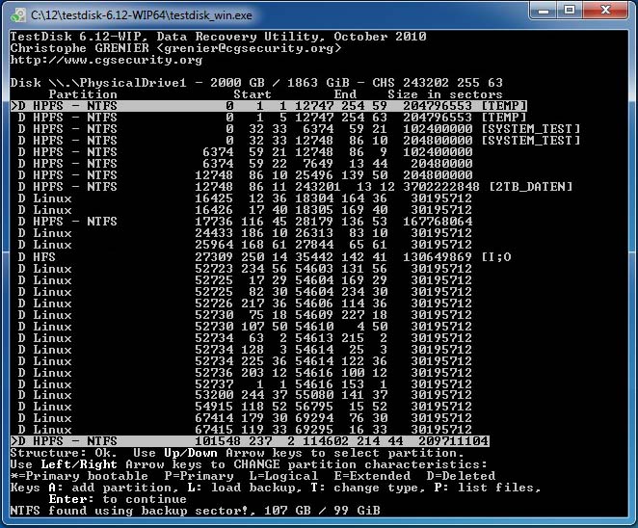The height and width of the screenshot is (528, 638).
Task: Select the Linux row starting 16426 17 40
Action: coord(245,210)
